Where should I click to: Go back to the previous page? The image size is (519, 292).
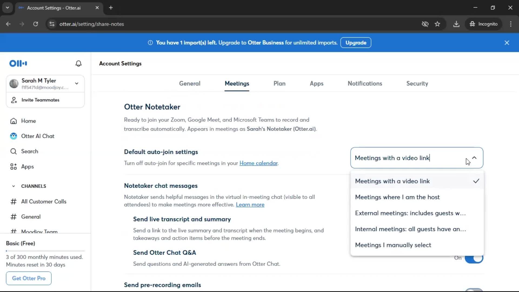8,24
